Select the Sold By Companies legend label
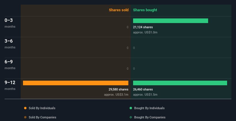This screenshot has width=236, height=121. pos(43,117)
